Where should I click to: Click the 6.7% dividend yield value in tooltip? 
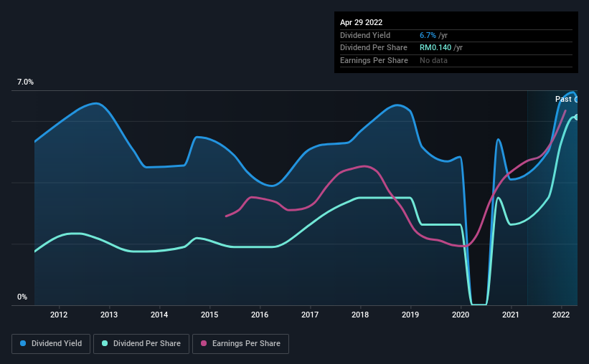428,35
